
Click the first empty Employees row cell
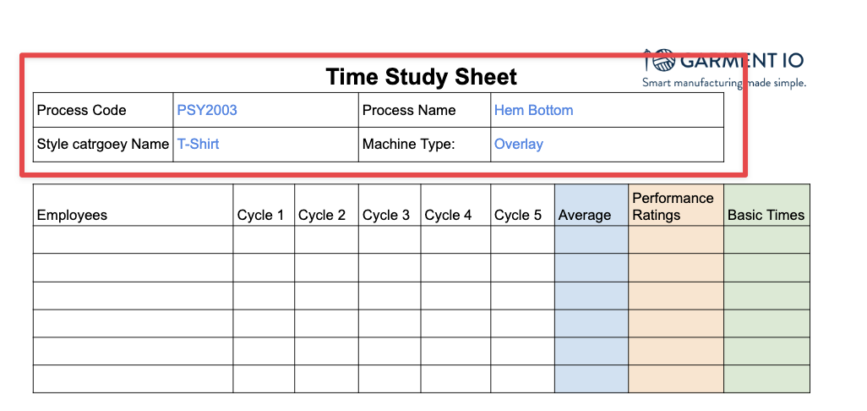(133, 239)
